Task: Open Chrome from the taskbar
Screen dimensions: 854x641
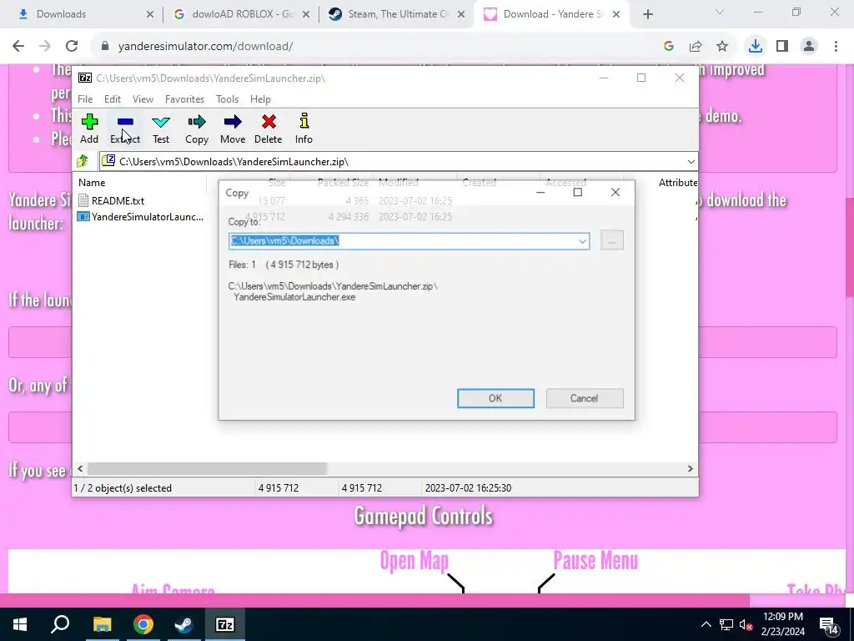Action: tap(143, 624)
